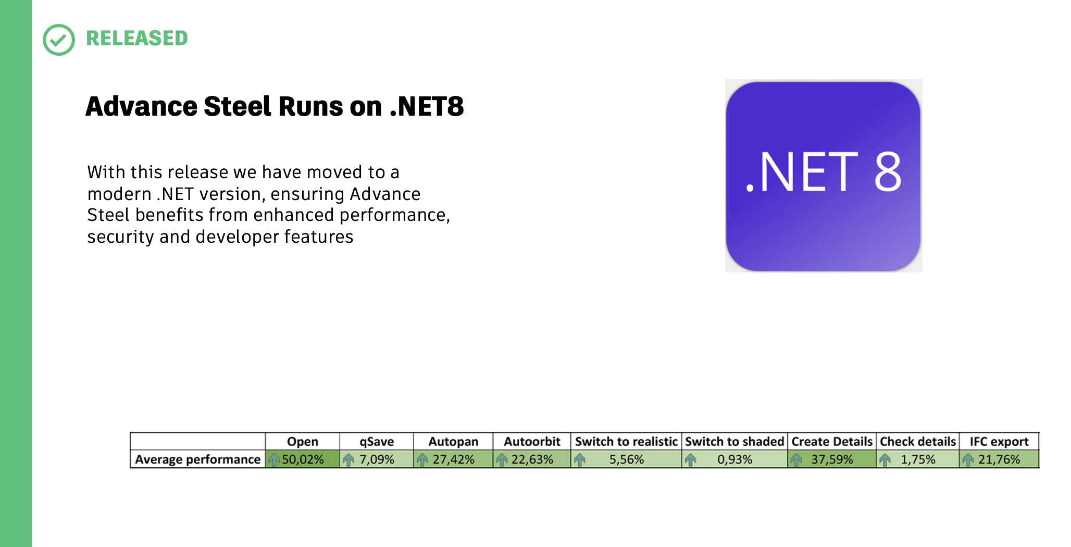Viewport: 1071px width, 547px height.
Task: Click the up arrow beside 50,02%
Action: 274,459
